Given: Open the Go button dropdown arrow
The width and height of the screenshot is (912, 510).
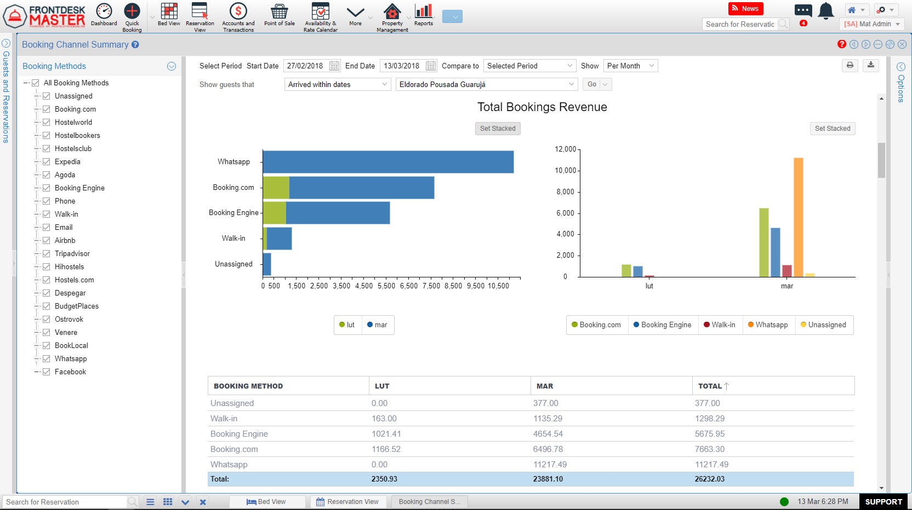Looking at the screenshot, I should tap(606, 84).
